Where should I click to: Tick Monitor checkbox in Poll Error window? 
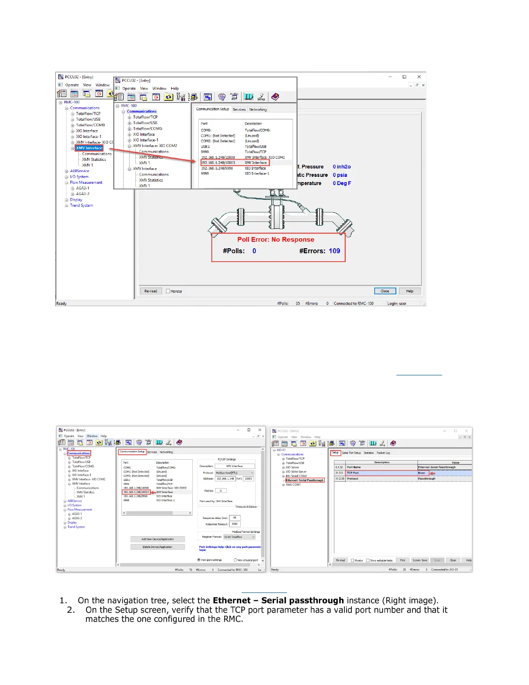point(168,291)
